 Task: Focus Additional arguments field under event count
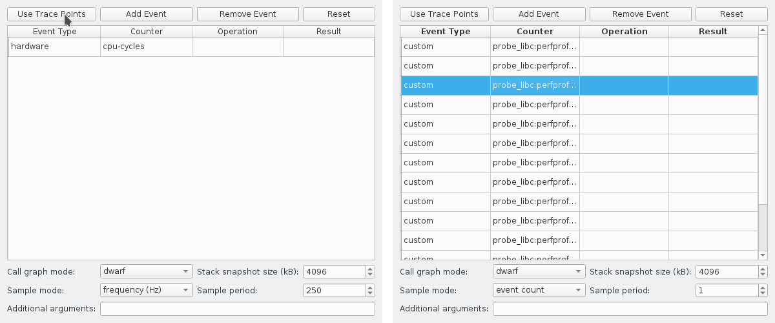coord(630,309)
